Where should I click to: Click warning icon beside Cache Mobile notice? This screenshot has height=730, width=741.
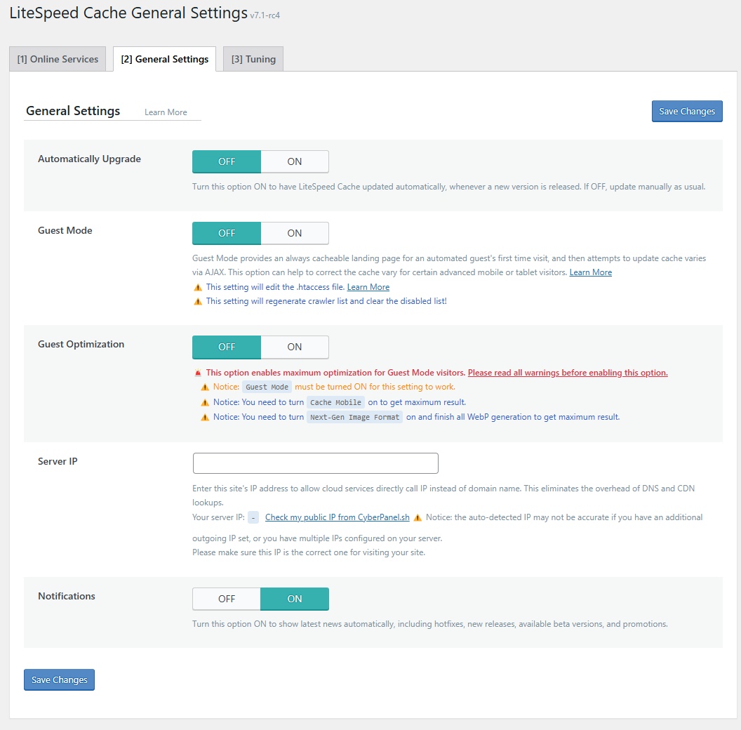(205, 403)
